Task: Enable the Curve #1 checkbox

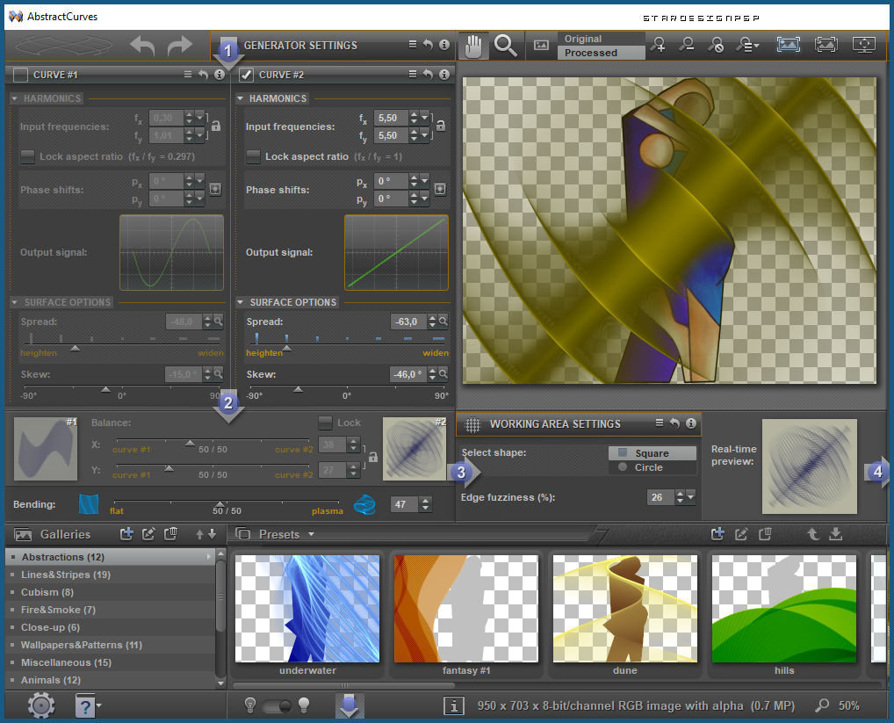Action: 21,76
